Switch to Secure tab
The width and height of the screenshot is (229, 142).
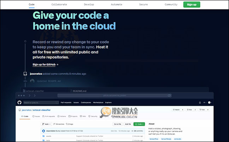[x=143, y=5]
